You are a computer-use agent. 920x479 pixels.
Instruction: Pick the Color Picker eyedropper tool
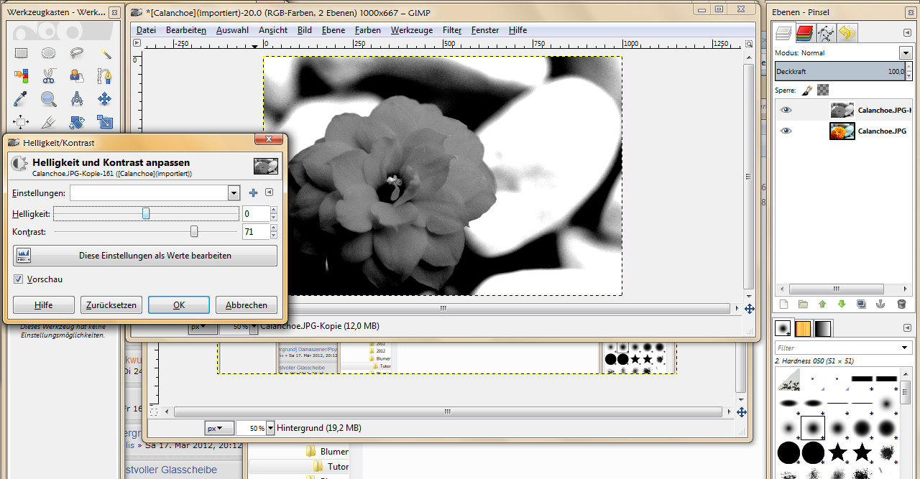pyautogui.click(x=21, y=98)
